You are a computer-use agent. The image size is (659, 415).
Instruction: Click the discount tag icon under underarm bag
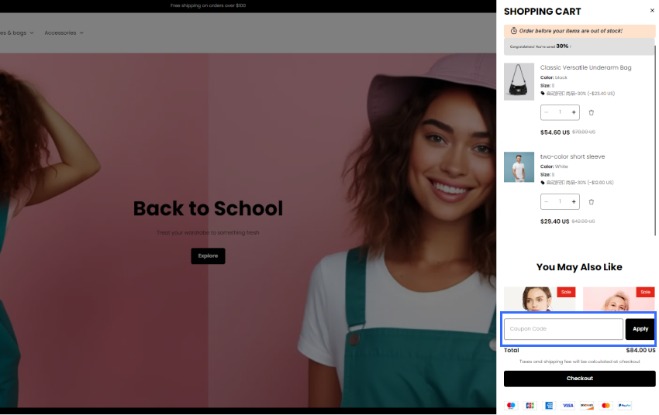[543, 94]
